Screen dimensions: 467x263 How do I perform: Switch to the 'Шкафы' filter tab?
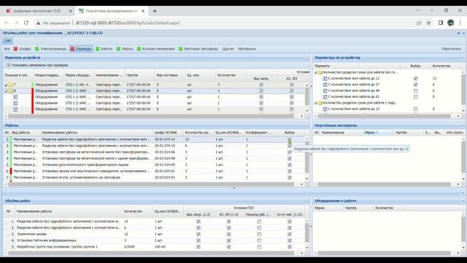point(22,49)
